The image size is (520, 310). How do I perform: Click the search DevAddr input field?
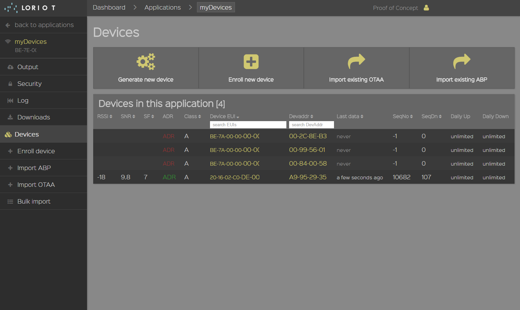(x=311, y=125)
